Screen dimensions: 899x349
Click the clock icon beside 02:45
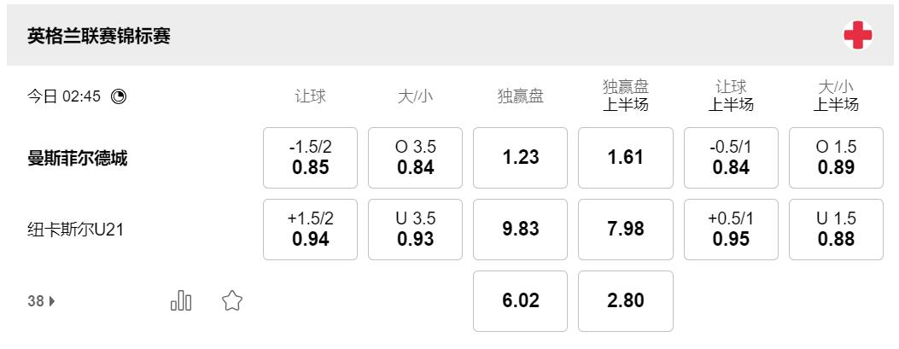(x=119, y=96)
